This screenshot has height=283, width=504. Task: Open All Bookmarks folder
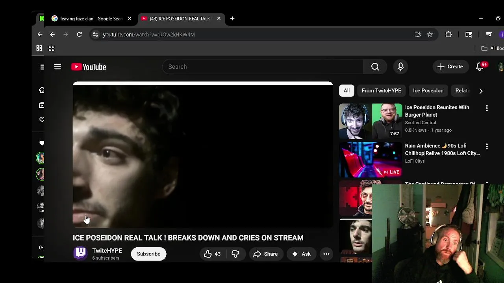(493, 48)
